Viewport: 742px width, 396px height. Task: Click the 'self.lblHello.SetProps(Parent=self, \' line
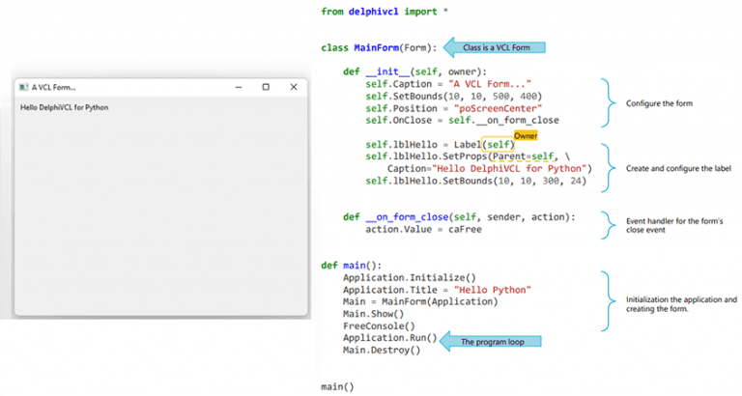point(468,156)
